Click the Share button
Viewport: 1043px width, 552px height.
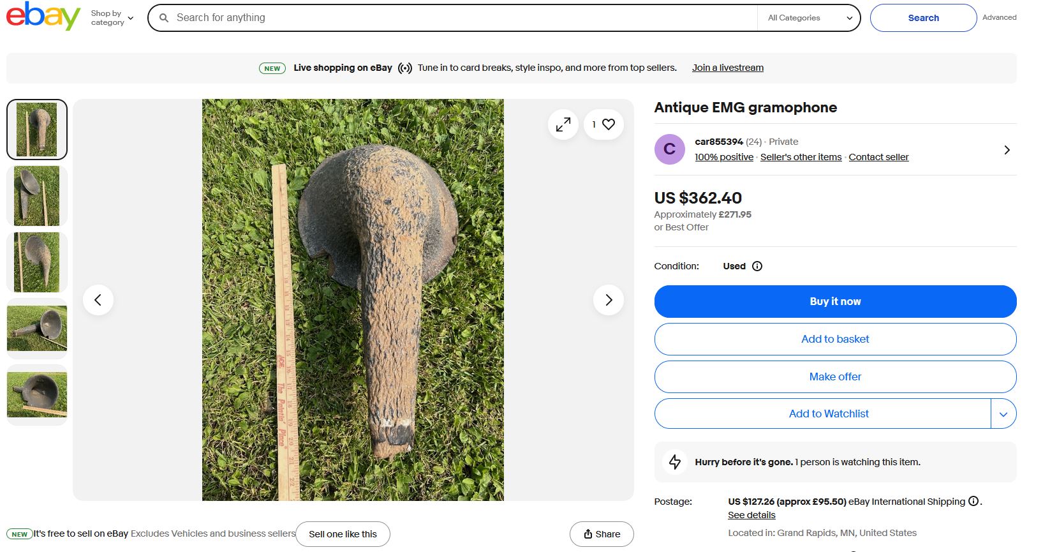click(x=602, y=534)
